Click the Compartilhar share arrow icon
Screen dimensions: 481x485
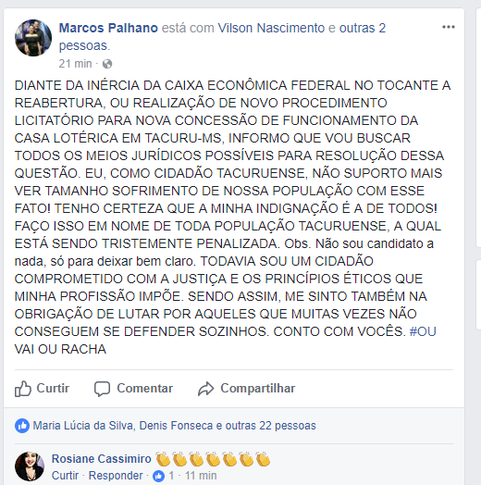(206, 389)
